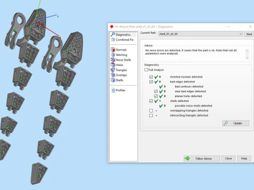The height and width of the screenshot is (190, 254).
Task: Toggle planar holes detected checkbox
Action: pos(156,96)
